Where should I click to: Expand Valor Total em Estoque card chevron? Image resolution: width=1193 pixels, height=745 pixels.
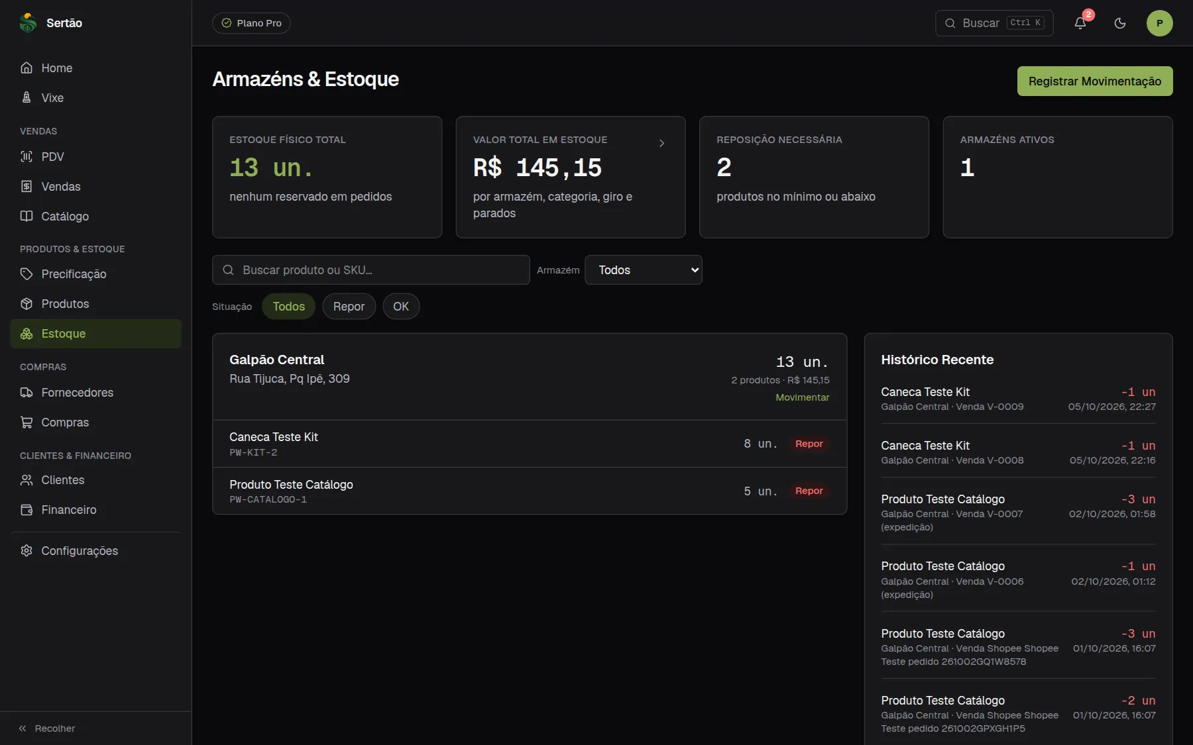click(x=661, y=143)
